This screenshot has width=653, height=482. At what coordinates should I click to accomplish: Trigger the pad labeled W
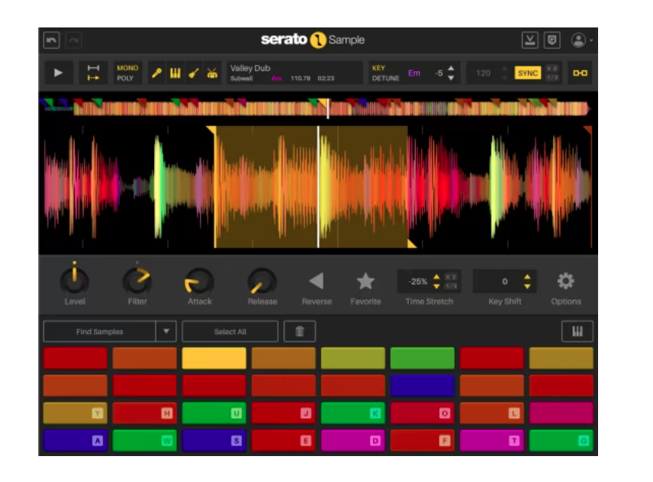tap(144, 441)
